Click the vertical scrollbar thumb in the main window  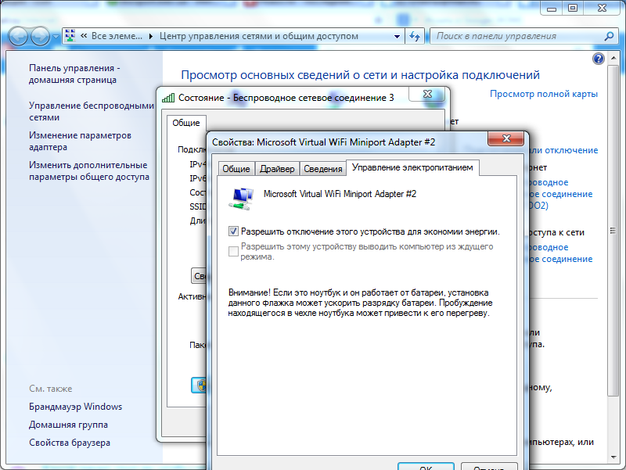pos(613,230)
